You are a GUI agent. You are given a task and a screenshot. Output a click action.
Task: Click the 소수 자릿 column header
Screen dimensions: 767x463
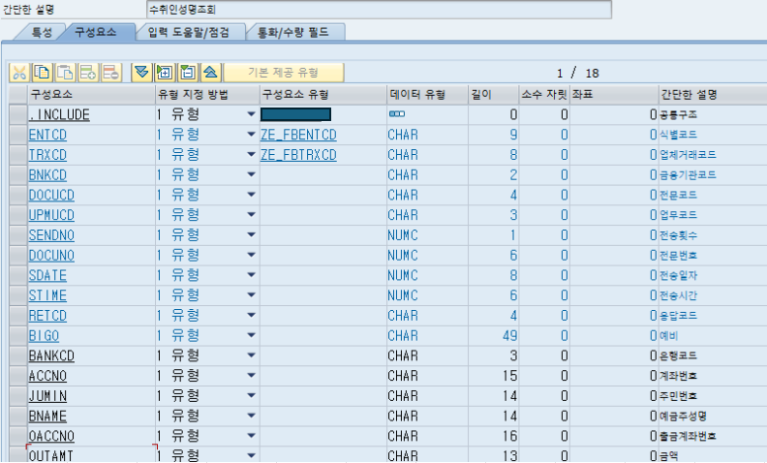544,95
